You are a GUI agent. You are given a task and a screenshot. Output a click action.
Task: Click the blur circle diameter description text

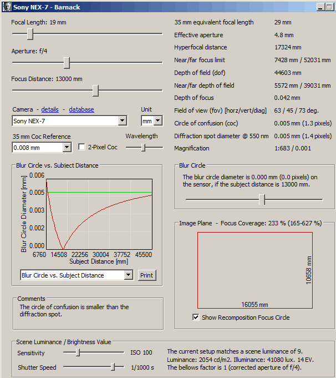point(250,181)
